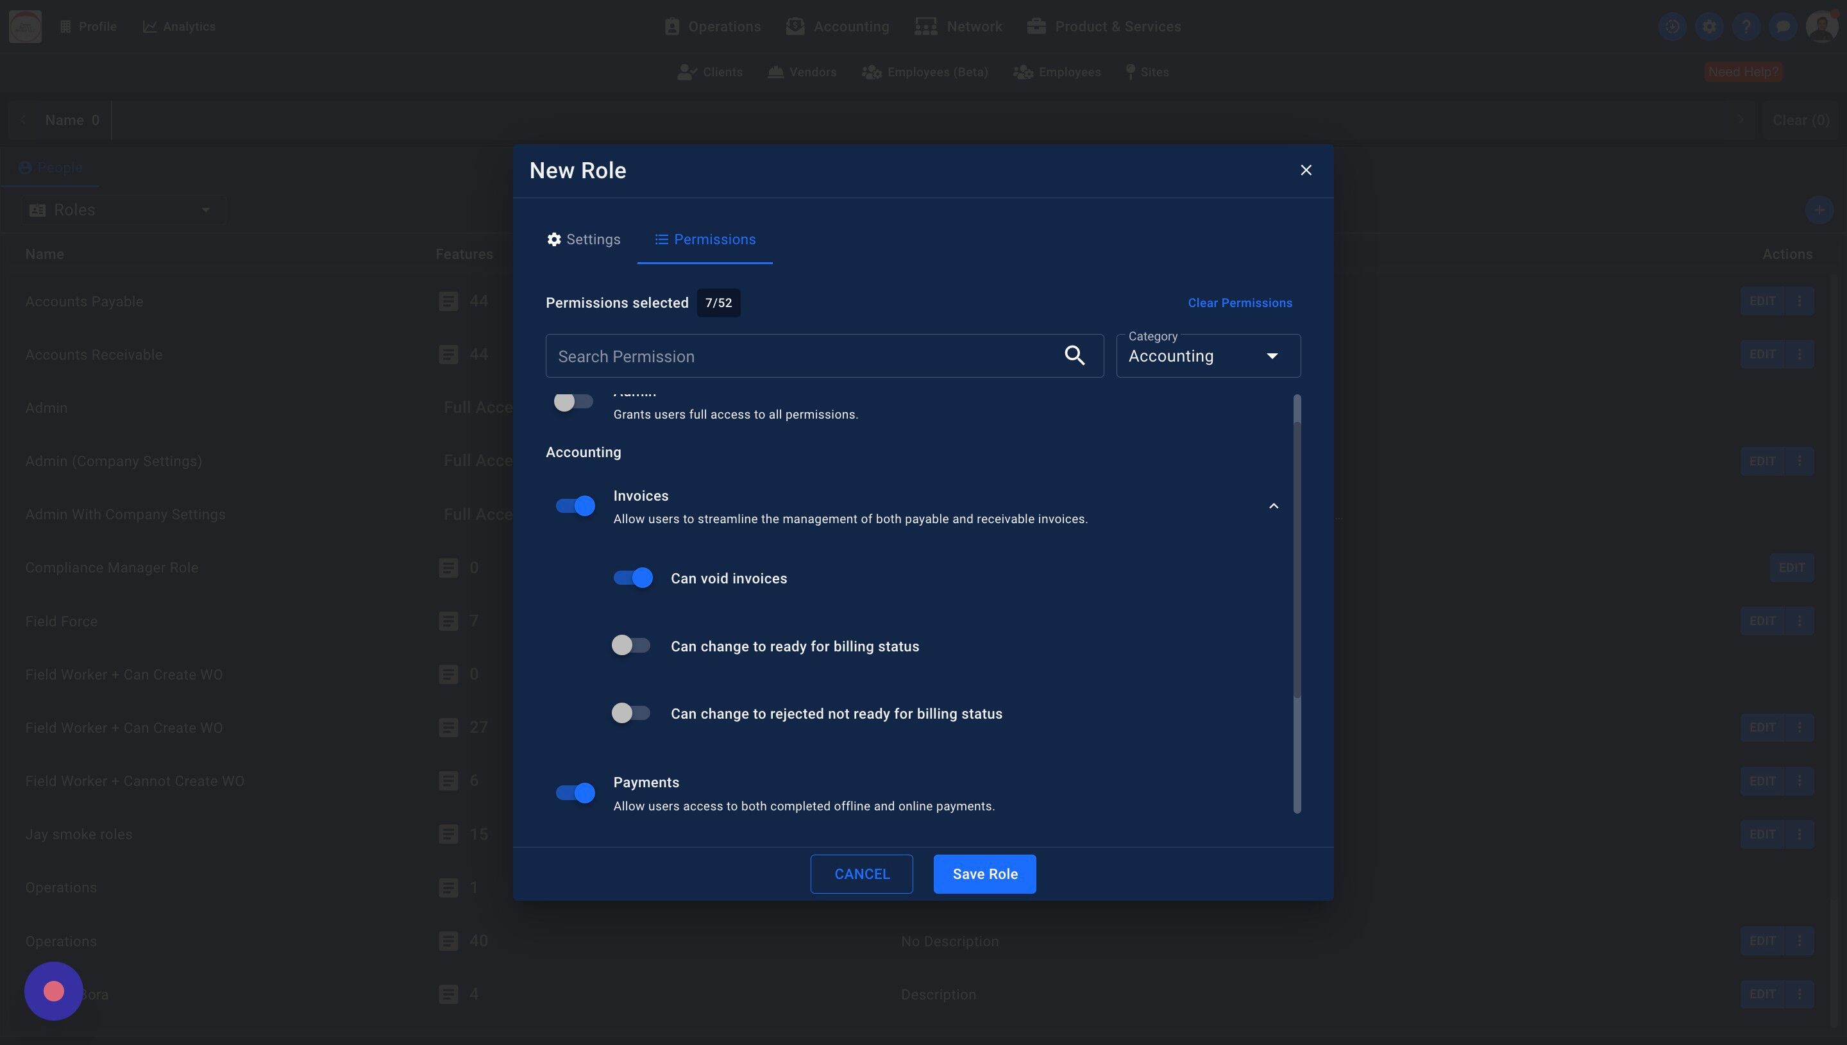The height and width of the screenshot is (1045, 1847).
Task: Click the Clear Permissions link
Action: point(1240,303)
